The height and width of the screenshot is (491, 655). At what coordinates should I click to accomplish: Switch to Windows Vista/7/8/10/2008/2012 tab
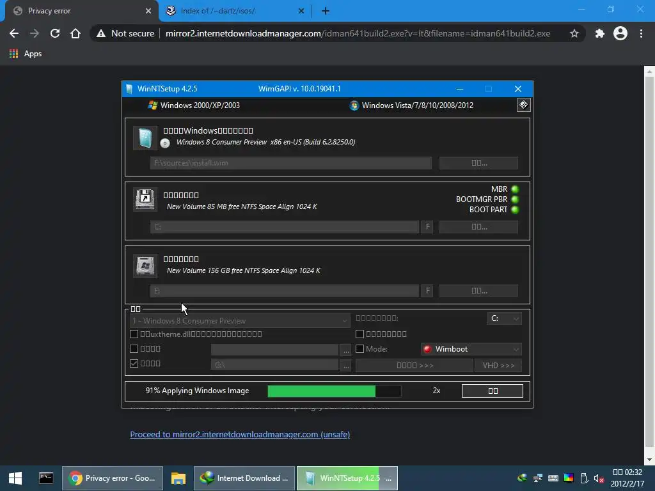tap(411, 105)
